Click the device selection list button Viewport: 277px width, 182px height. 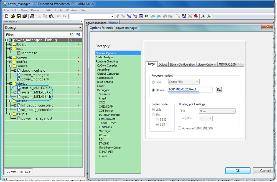pos(219,90)
